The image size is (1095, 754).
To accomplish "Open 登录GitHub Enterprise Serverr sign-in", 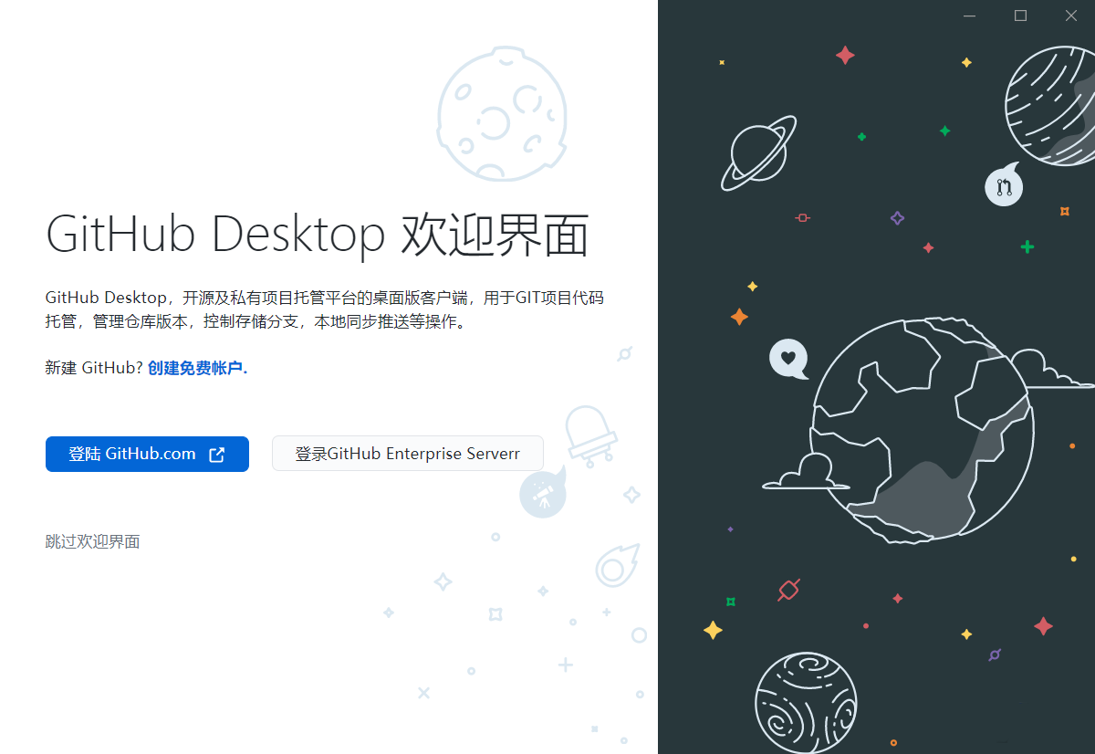I will (408, 453).
